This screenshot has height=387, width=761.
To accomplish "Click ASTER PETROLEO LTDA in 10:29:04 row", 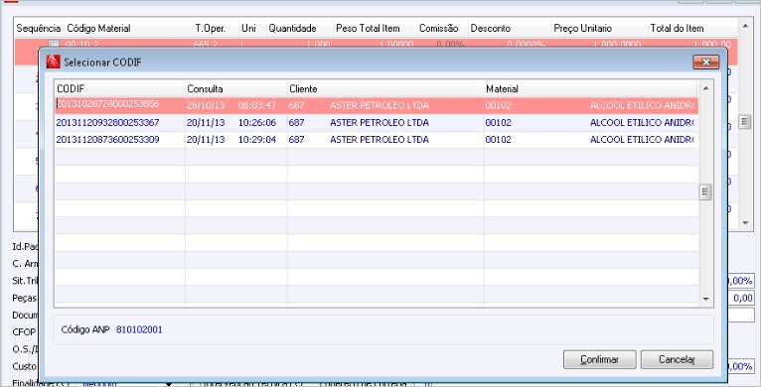I will pos(380,140).
